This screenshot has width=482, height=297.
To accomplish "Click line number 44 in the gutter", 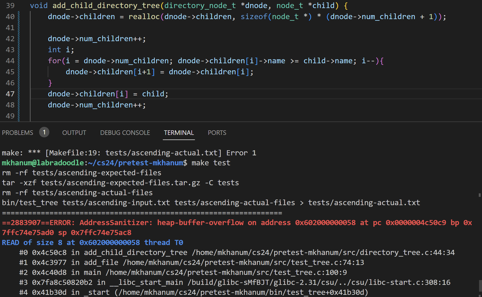I will 10,61.
